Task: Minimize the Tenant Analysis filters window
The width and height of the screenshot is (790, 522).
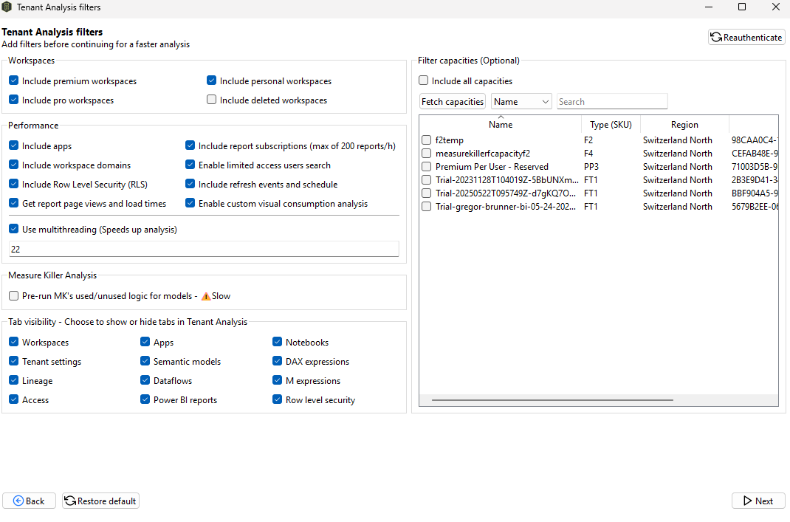Action: coord(709,7)
